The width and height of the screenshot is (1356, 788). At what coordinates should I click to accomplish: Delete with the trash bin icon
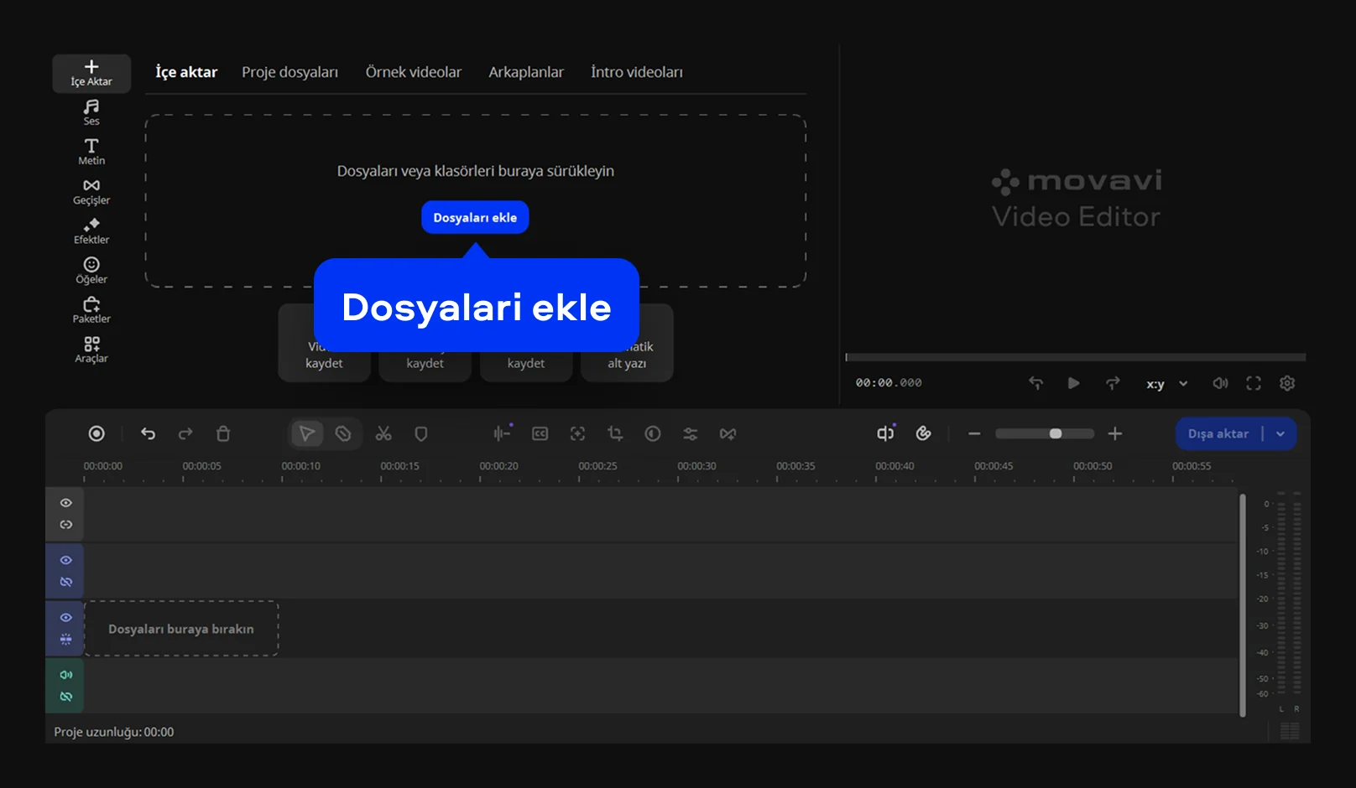(x=223, y=433)
